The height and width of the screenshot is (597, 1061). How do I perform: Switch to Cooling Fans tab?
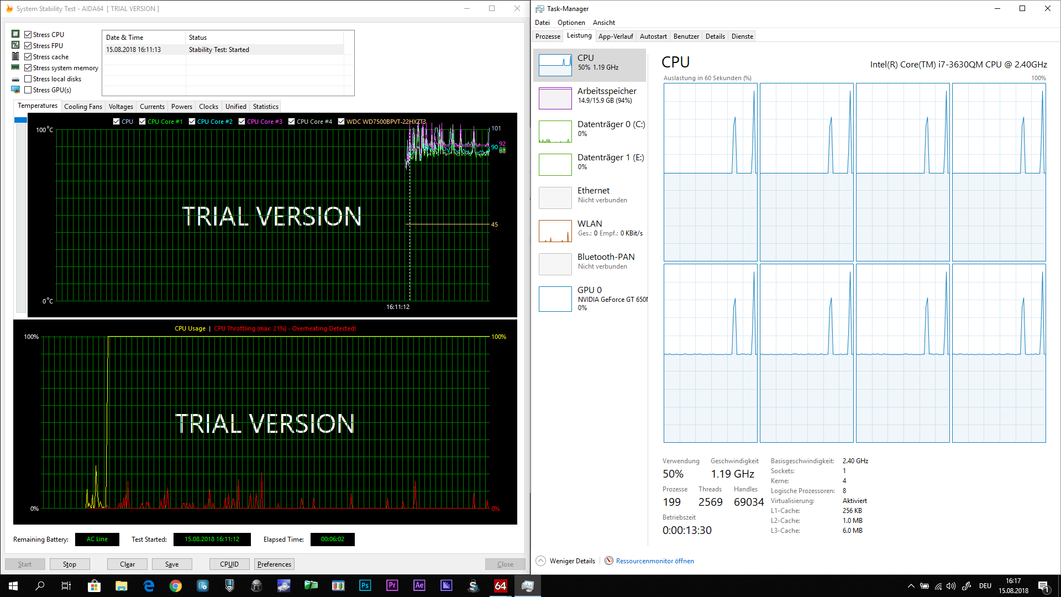click(83, 107)
